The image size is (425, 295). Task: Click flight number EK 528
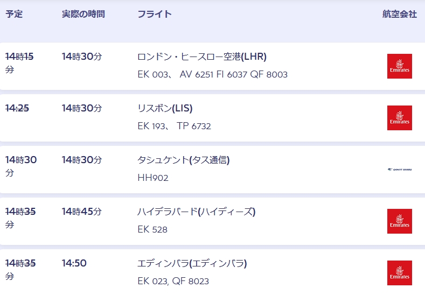tap(152, 229)
